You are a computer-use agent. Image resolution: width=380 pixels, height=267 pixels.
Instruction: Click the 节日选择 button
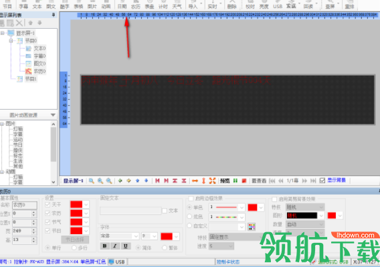click(x=75, y=240)
